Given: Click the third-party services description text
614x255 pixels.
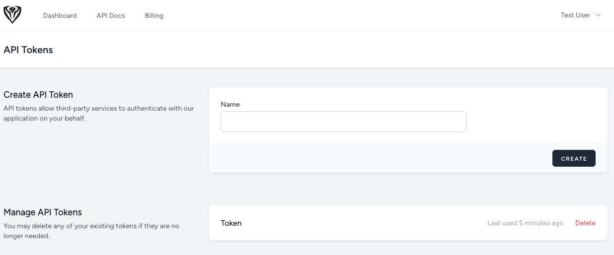Looking at the screenshot, I should tap(98, 113).
